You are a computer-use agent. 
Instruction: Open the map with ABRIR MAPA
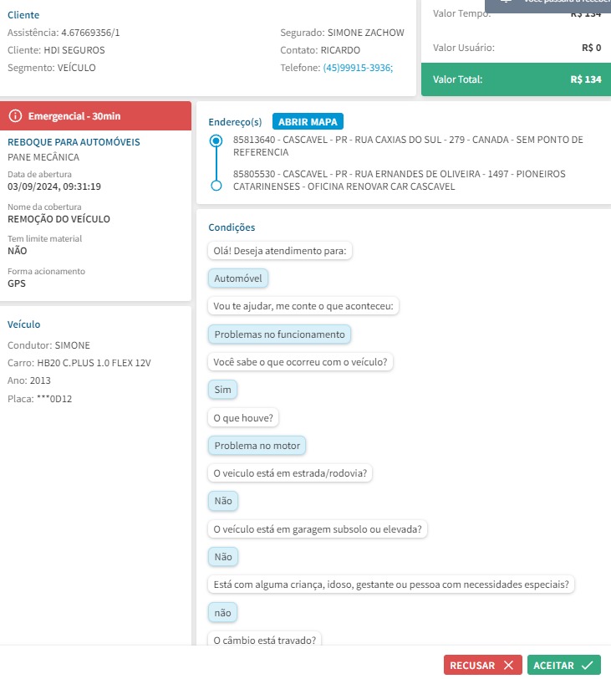(308, 121)
